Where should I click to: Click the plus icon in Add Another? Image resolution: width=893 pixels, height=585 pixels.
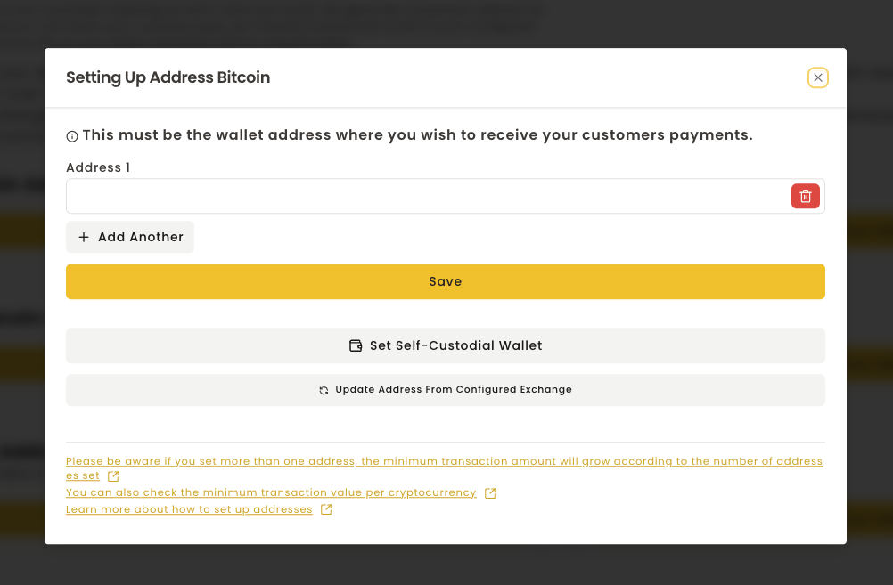(84, 237)
